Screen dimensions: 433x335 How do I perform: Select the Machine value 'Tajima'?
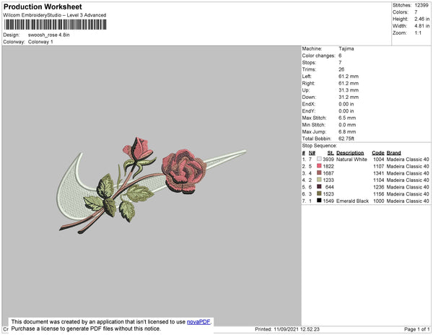click(346, 48)
